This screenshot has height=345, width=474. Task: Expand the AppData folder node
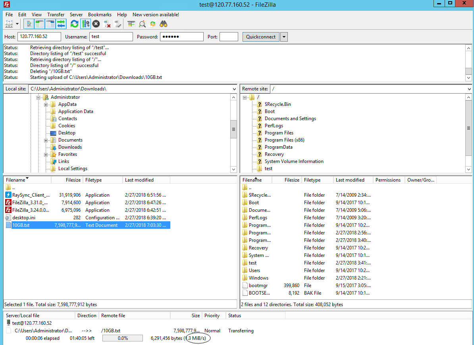(46, 104)
